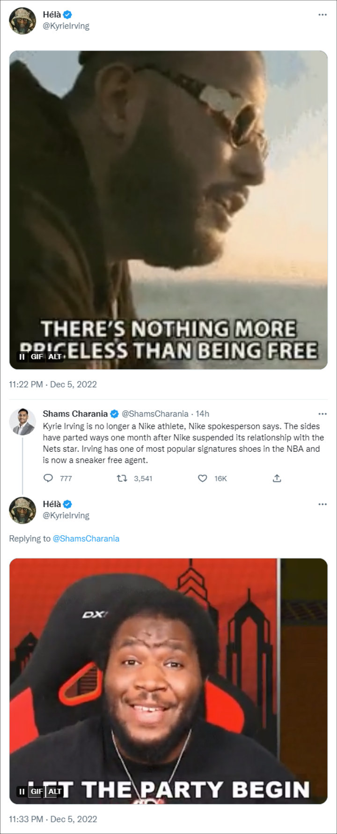
Task: Pause the 'Let the party begin' GIF
Action: tap(22, 791)
